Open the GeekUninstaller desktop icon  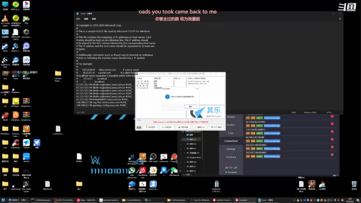coord(217,186)
